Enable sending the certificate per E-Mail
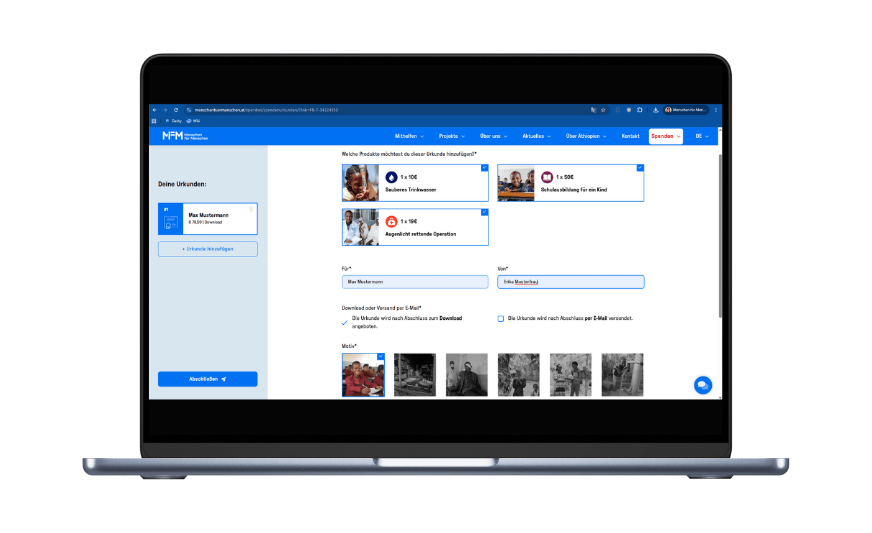The width and height of the screenshot is (872, 533). click(501, 319)
